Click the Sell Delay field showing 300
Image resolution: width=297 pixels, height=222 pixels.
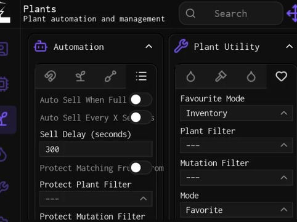click(96, 149)
